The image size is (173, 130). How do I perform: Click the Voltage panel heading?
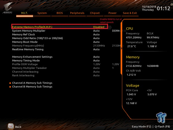133,86
